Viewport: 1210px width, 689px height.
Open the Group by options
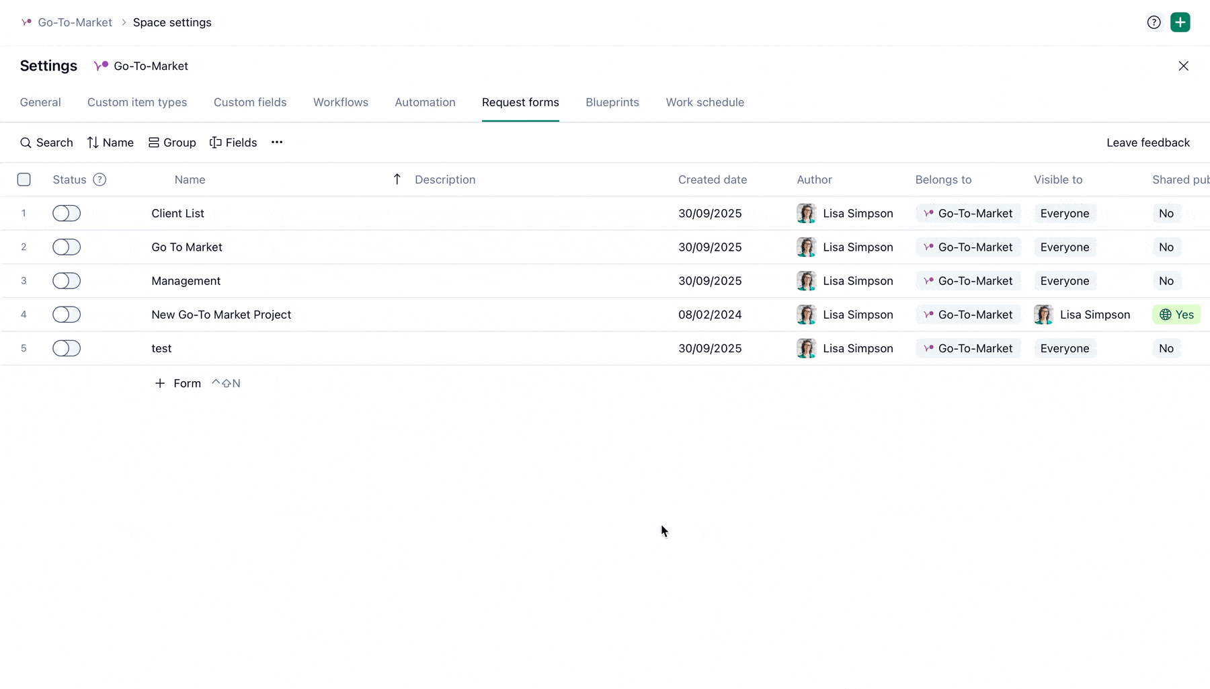[x=172, y=143]
